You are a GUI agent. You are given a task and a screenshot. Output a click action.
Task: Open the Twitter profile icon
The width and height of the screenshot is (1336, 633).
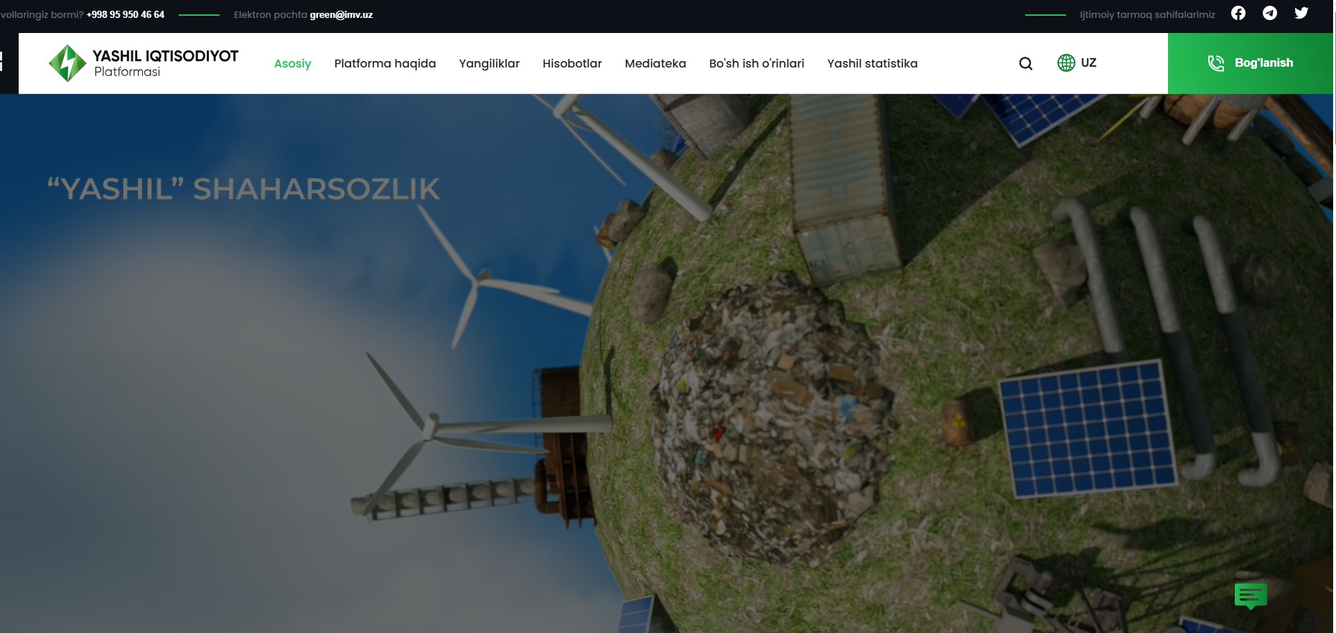1301,13
